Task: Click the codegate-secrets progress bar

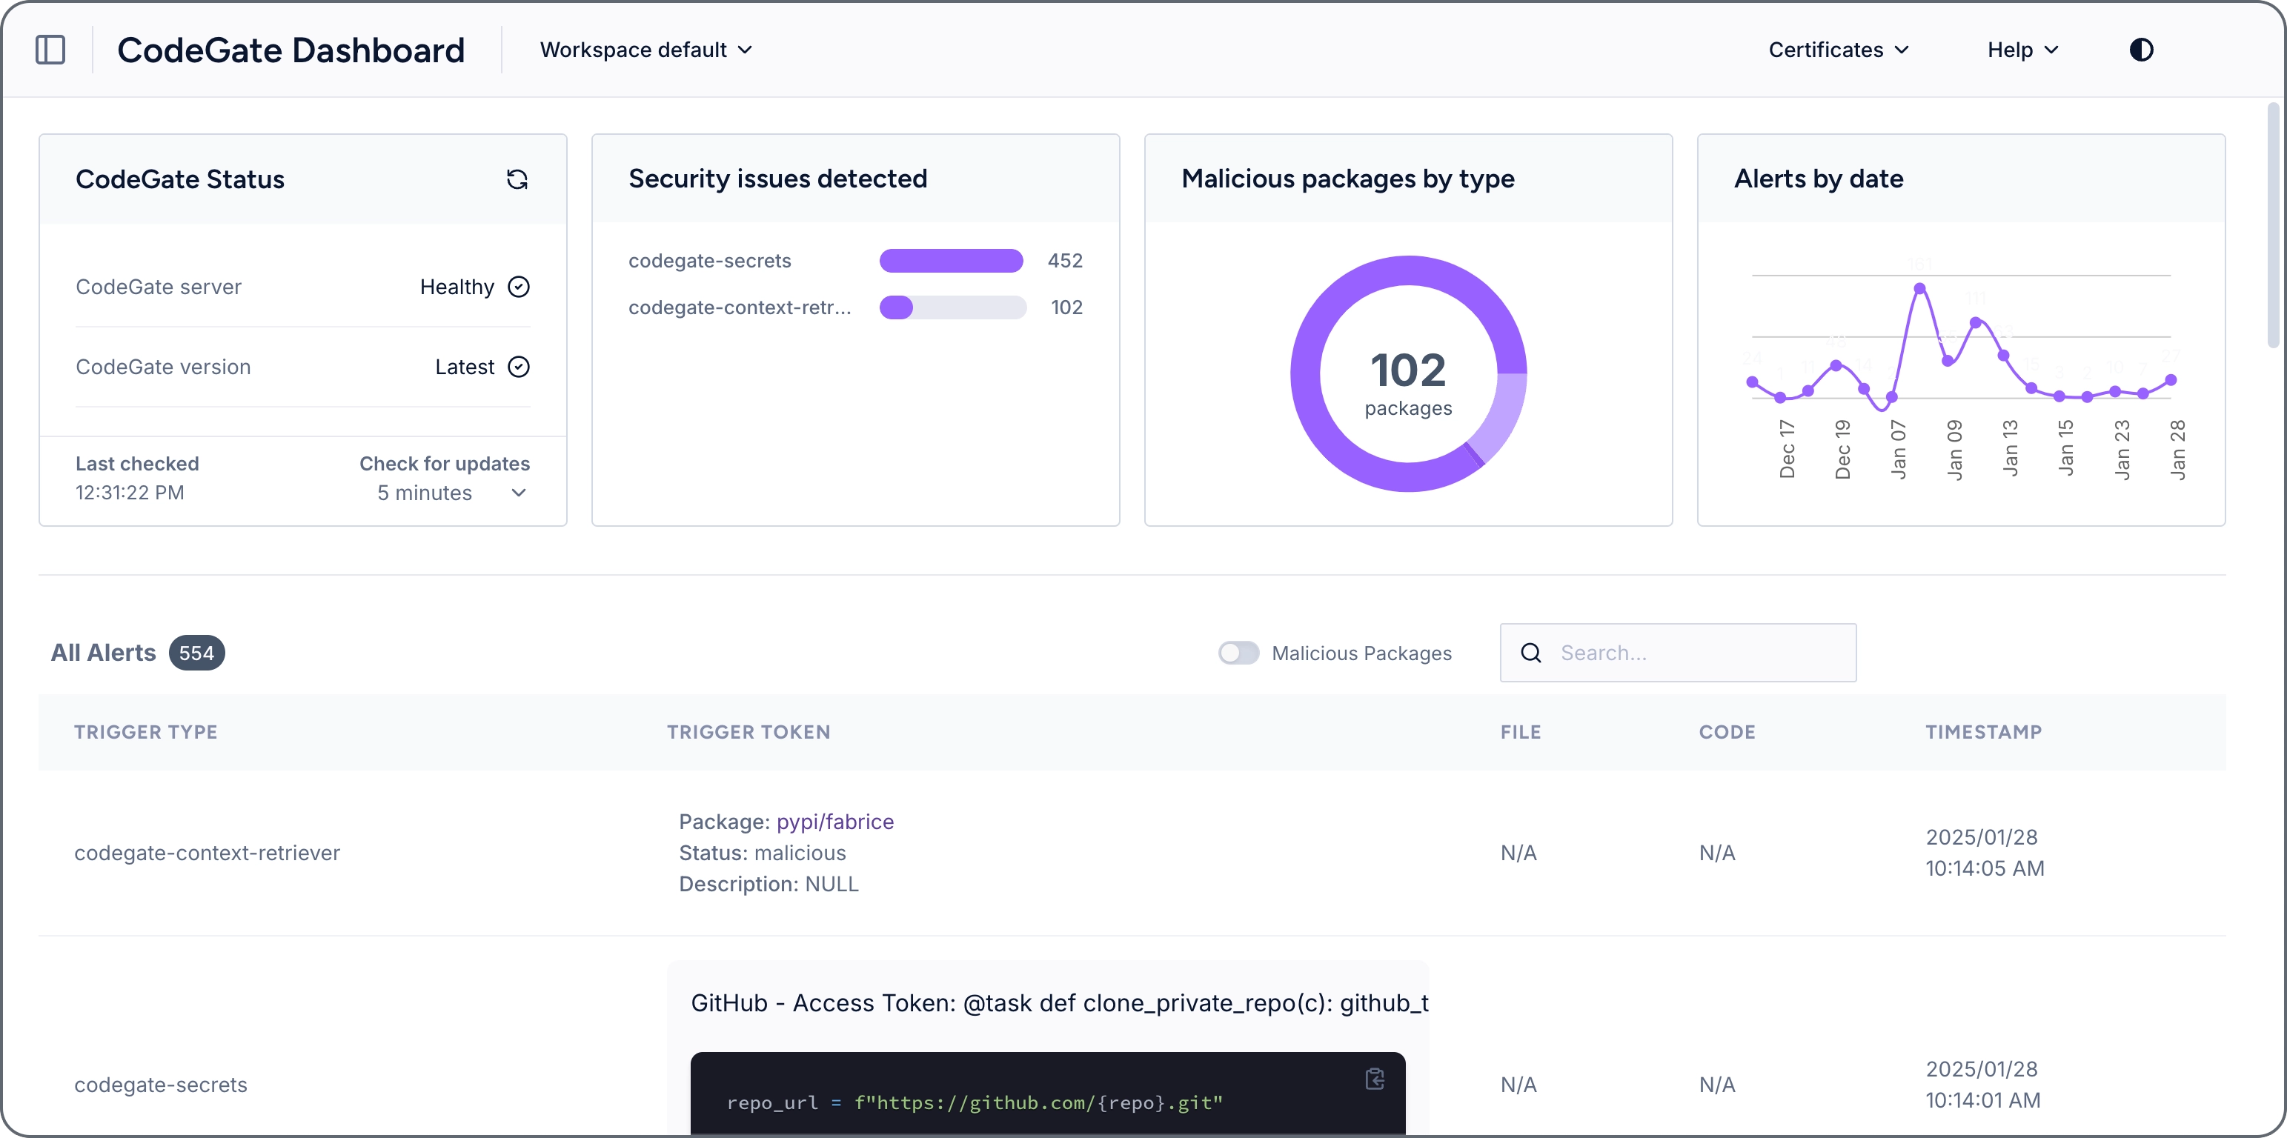Action: (950, 260)
